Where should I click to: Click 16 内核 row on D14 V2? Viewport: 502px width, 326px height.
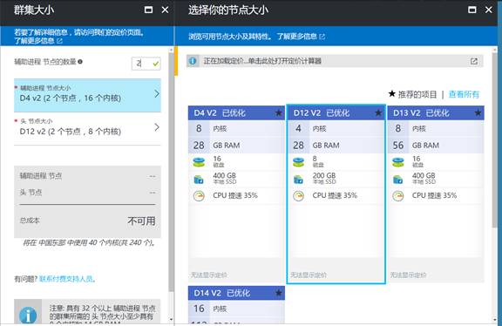(x=236, y=309)
